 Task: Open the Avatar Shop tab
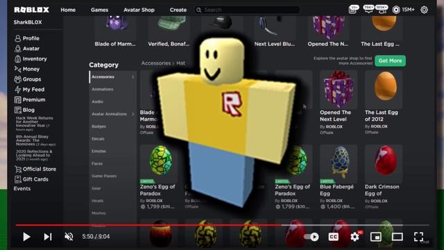[139, 10]
